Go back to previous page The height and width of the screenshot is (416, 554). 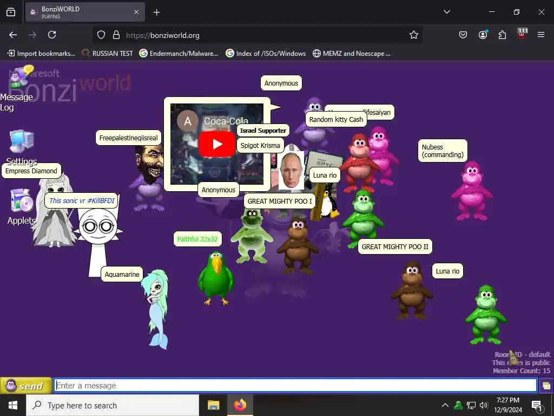(x=13, y=35)
